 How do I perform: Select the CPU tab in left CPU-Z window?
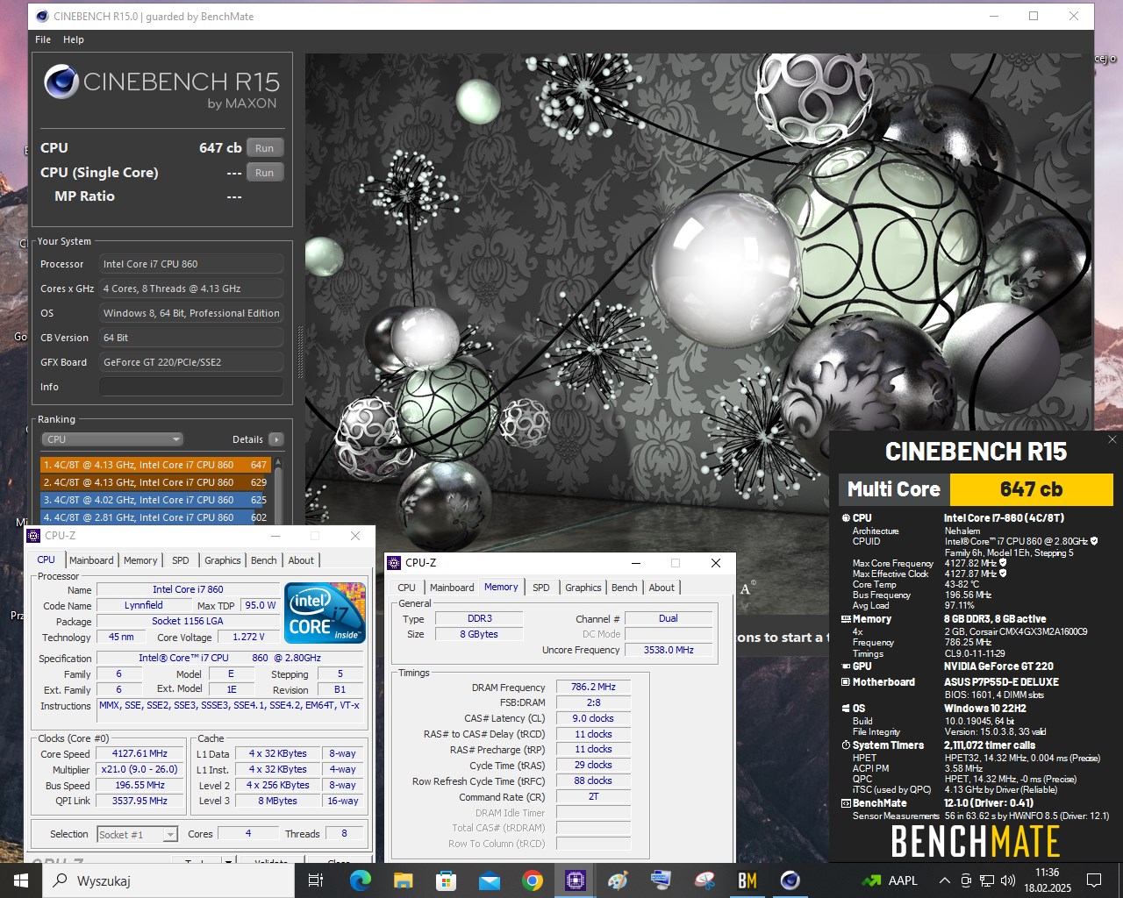(46, 559)
